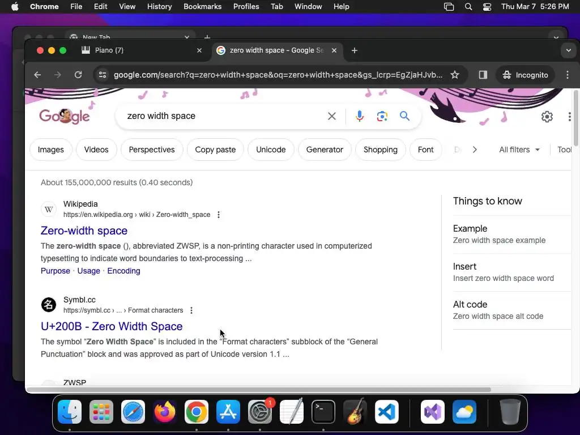Click the browser back arrow
The height and width of the screenshot is (435, 580).
pyautogui.click(x=37, y=75)
